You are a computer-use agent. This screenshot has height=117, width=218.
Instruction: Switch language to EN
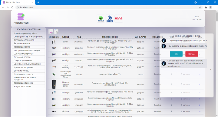pos(193,20)
